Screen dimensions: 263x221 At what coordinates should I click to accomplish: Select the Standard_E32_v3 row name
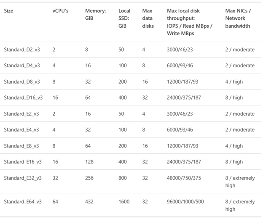[23, 178]
